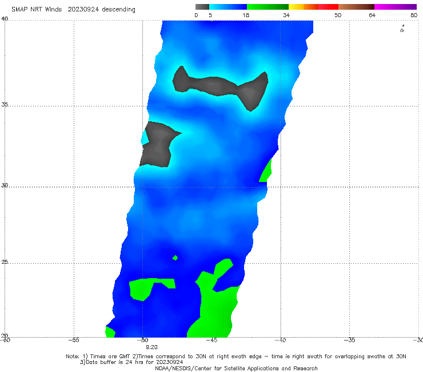Image resolution: width=423 pixels, height=372 pixels.
Task: Click the title text 'SMAP NRT Winds 20230924 descending'
Action: (73, 10)
